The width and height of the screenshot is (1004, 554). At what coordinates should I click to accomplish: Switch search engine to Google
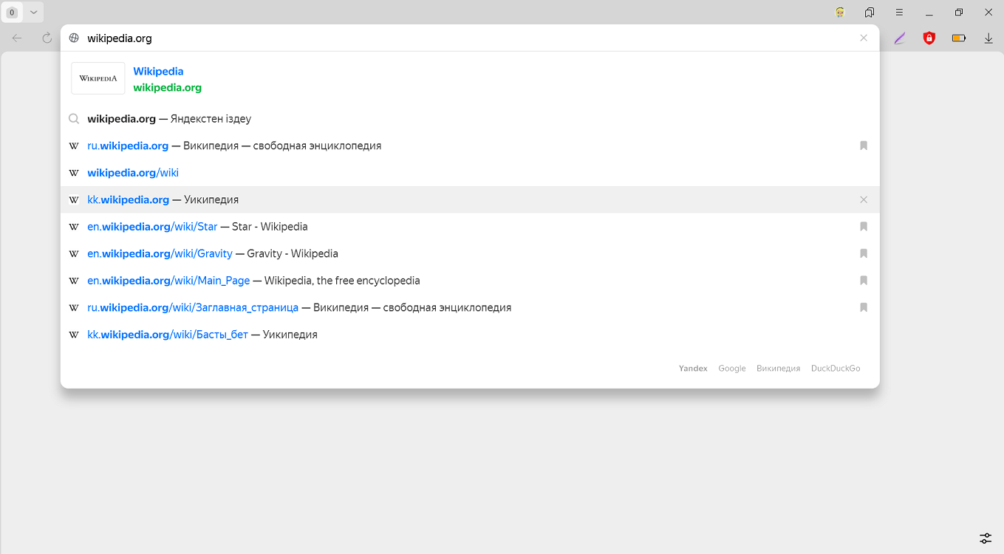[731, 369]
